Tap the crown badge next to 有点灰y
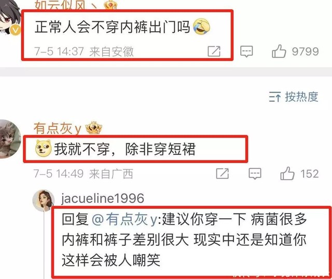 point(93,128)
